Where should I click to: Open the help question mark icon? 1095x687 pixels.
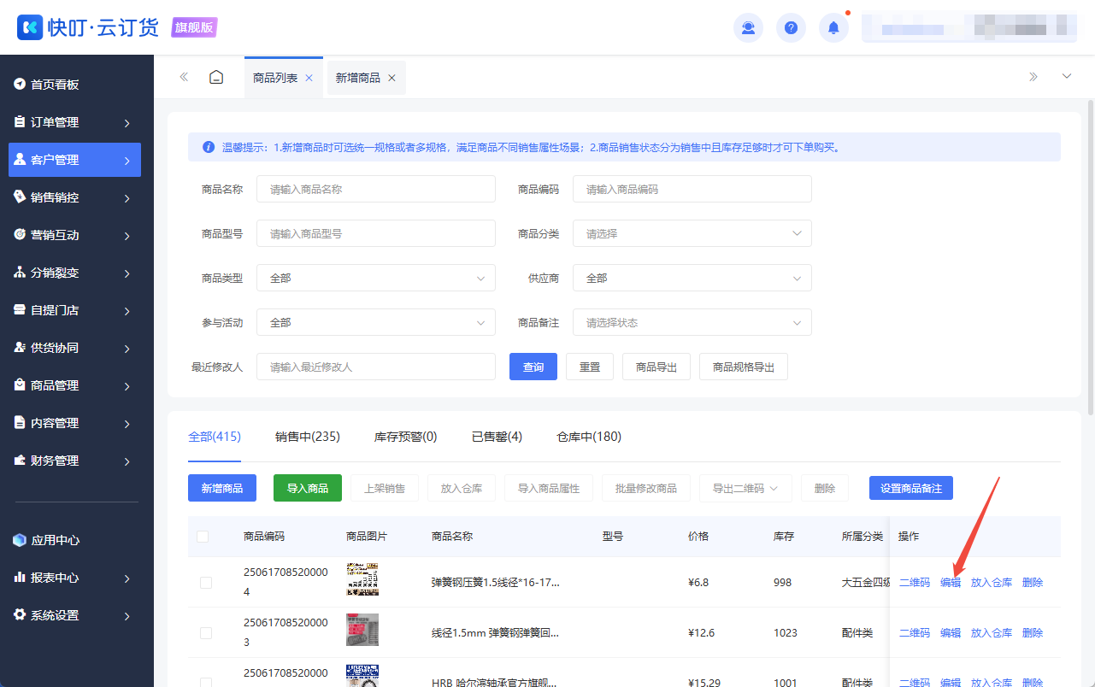click(791, 28)
